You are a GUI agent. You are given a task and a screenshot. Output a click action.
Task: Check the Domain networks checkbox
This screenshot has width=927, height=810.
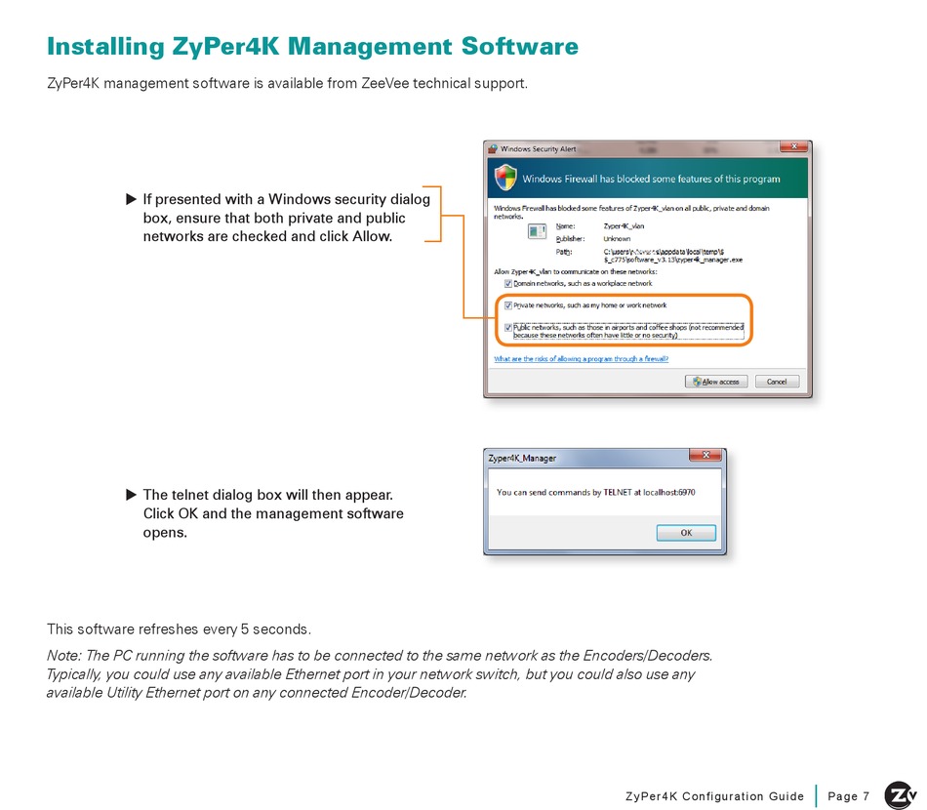[507, 284]
